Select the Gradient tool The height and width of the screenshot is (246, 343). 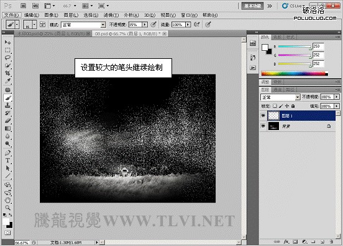pos(7,128)
